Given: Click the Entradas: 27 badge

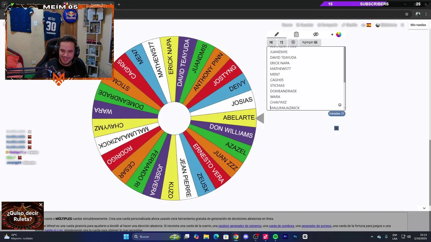Looking at the screenshot, I should (x=337, y=114).
